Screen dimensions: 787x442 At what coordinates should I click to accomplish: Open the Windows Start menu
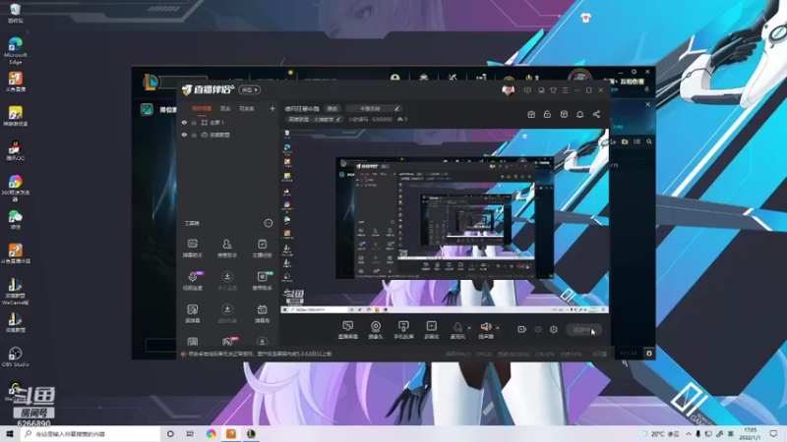tap(9, 433)
